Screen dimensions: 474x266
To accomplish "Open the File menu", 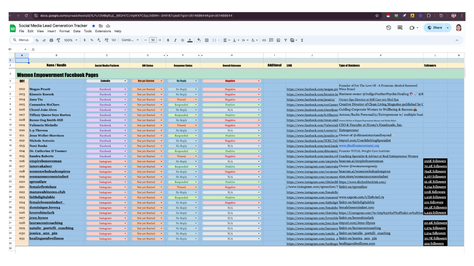I will (22, 31).
